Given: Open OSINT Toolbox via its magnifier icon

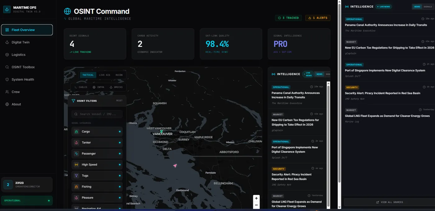Looking at the screenshot, I should pos(7,67).
